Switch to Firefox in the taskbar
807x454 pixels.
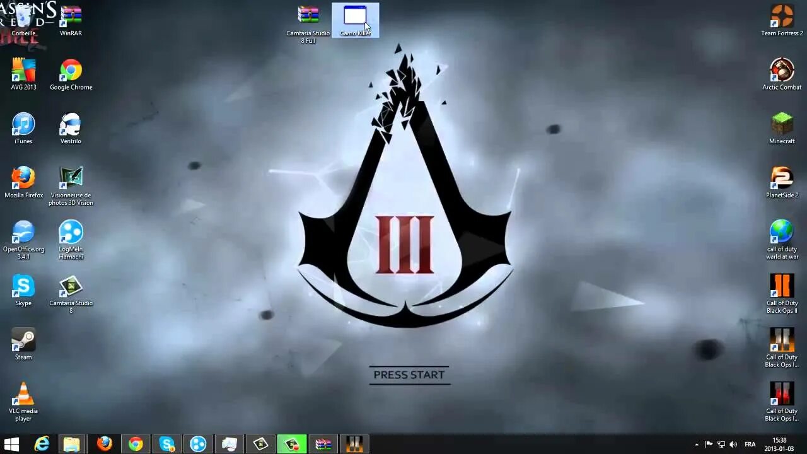point(104,444)
